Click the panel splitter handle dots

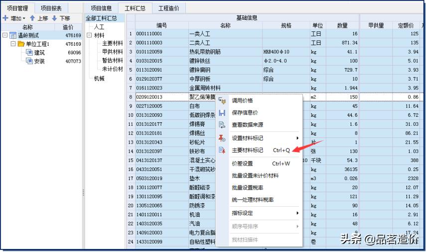coord(83,193)
